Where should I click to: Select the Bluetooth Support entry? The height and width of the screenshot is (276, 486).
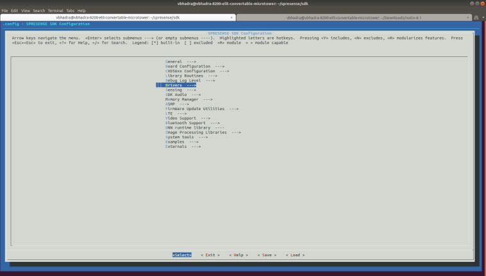192,123
